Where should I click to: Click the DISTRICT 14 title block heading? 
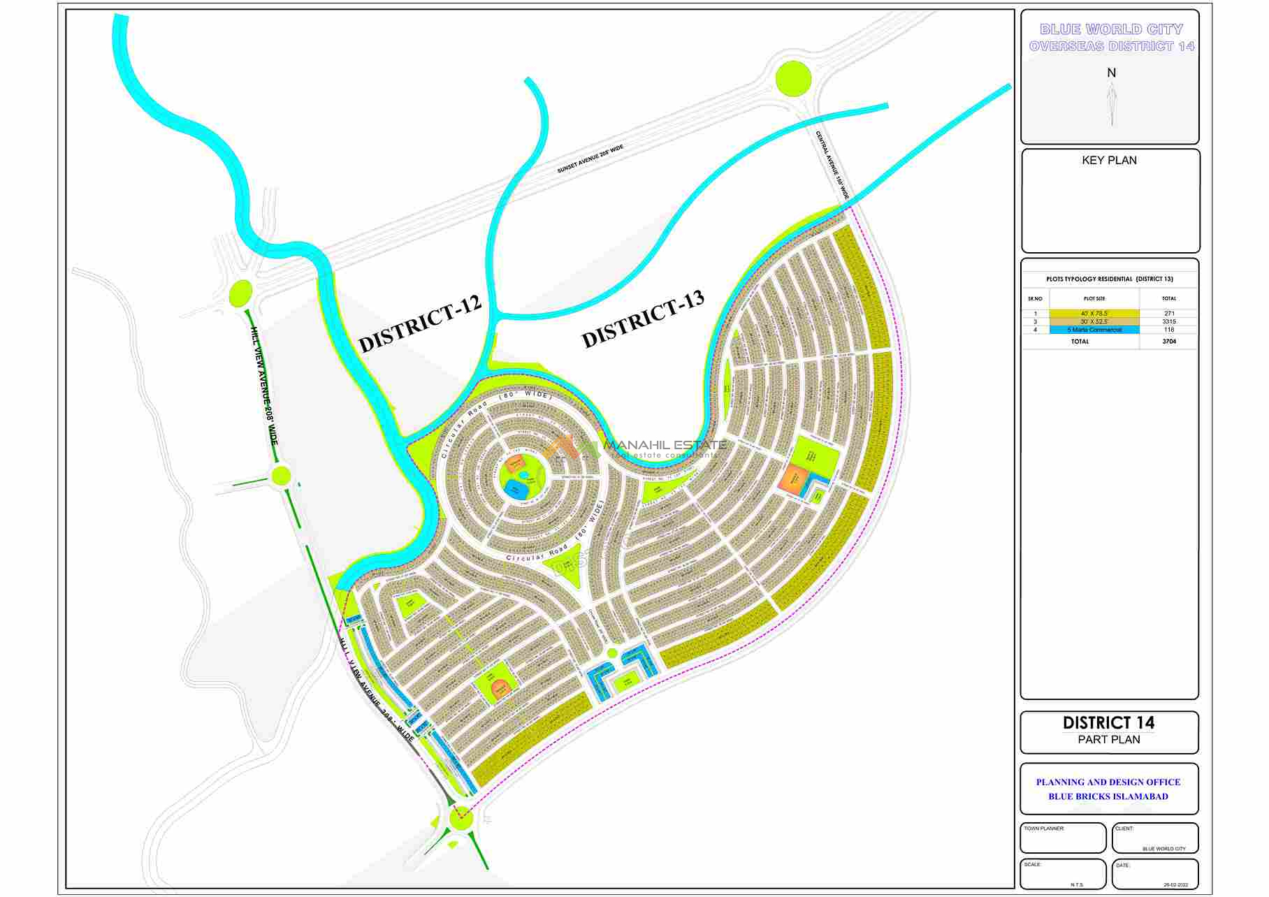1109,723
